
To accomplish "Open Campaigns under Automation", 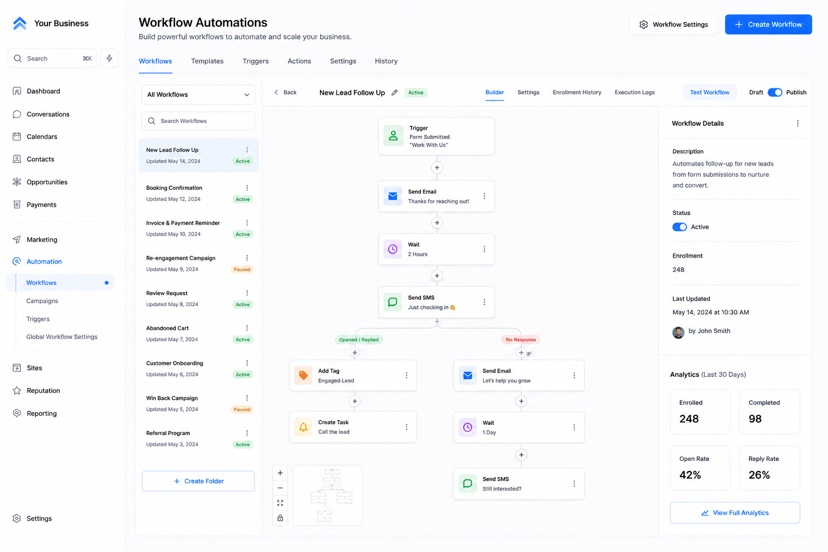I will [42, 301].
